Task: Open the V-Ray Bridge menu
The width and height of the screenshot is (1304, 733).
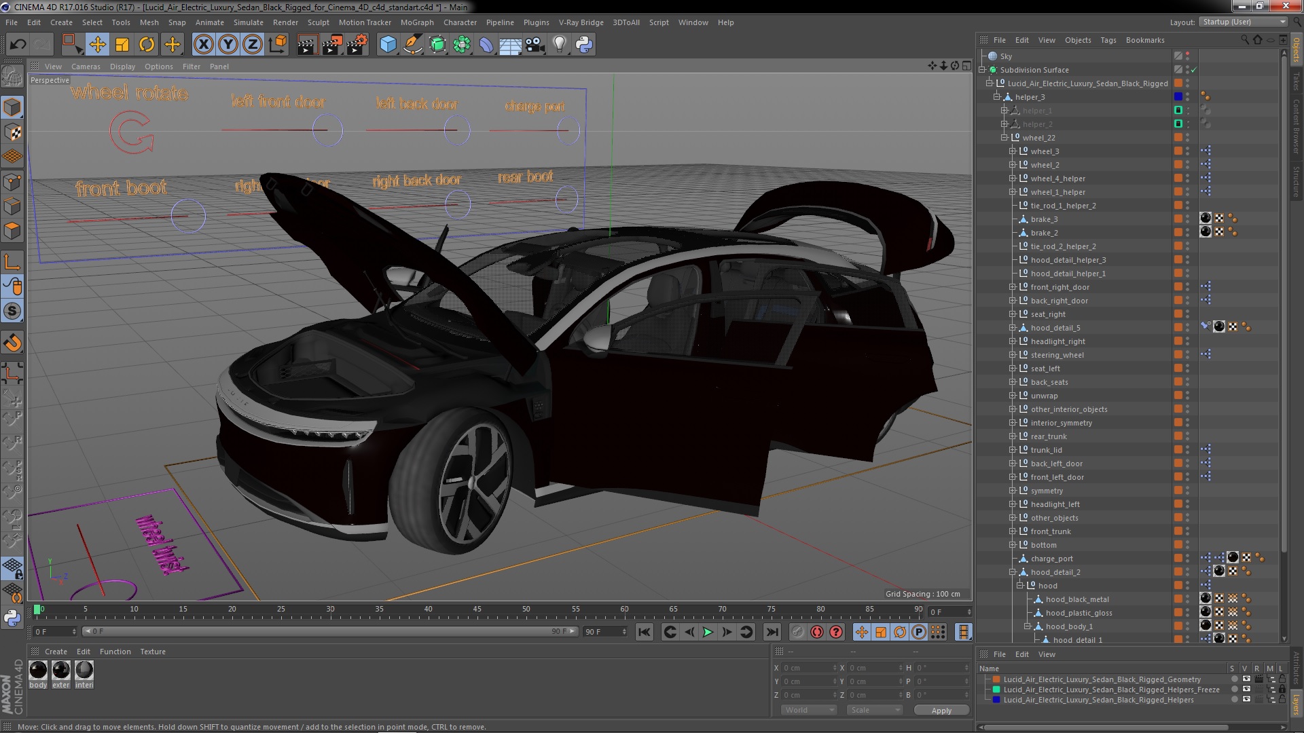Action: (x=581, y=22)
